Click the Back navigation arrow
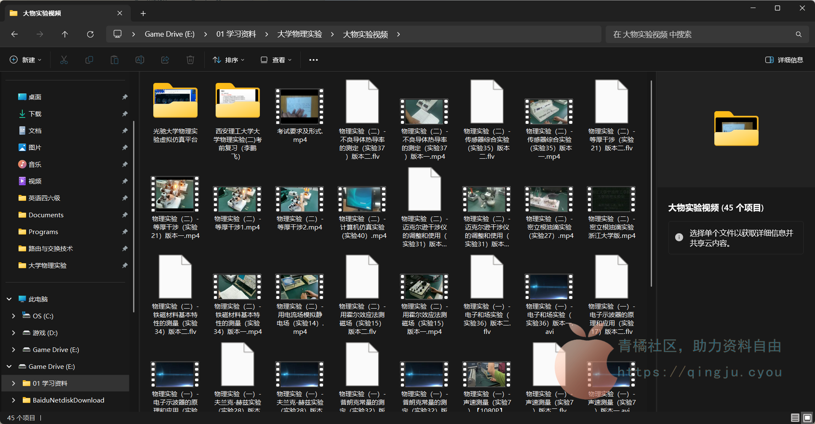Image resolution: width=815 pixels, height=424 pixels. [x=14, y=34]
